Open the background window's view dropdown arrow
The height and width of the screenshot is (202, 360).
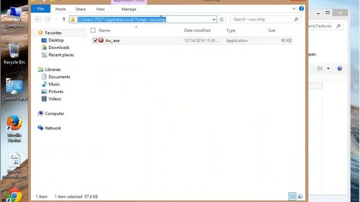click(x=328, y=68)
